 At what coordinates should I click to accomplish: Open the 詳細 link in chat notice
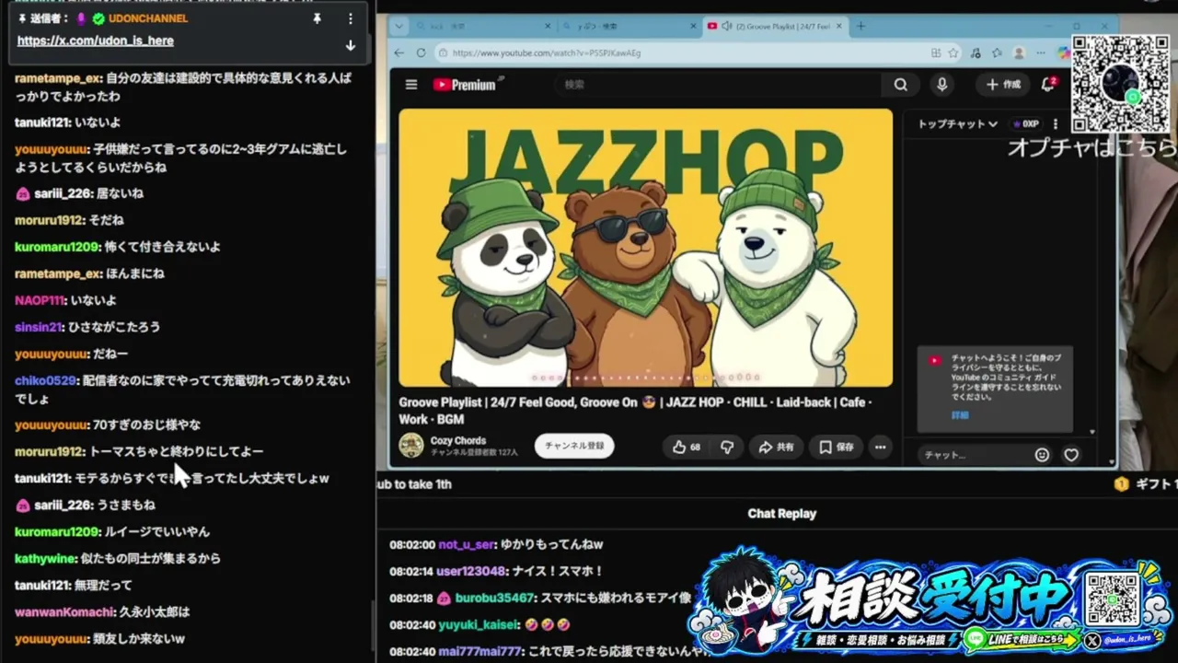[960, 415]
